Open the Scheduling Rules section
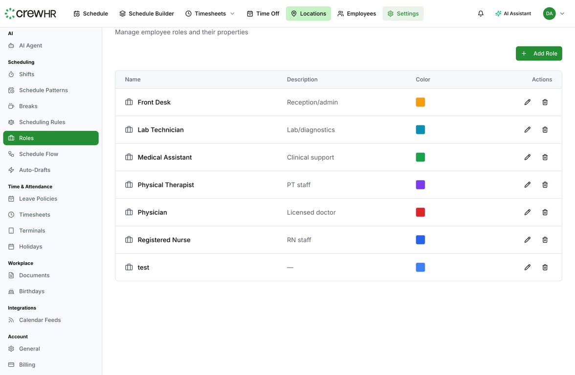The width and height of the screenshot is (575, 375). coord(43,122)
